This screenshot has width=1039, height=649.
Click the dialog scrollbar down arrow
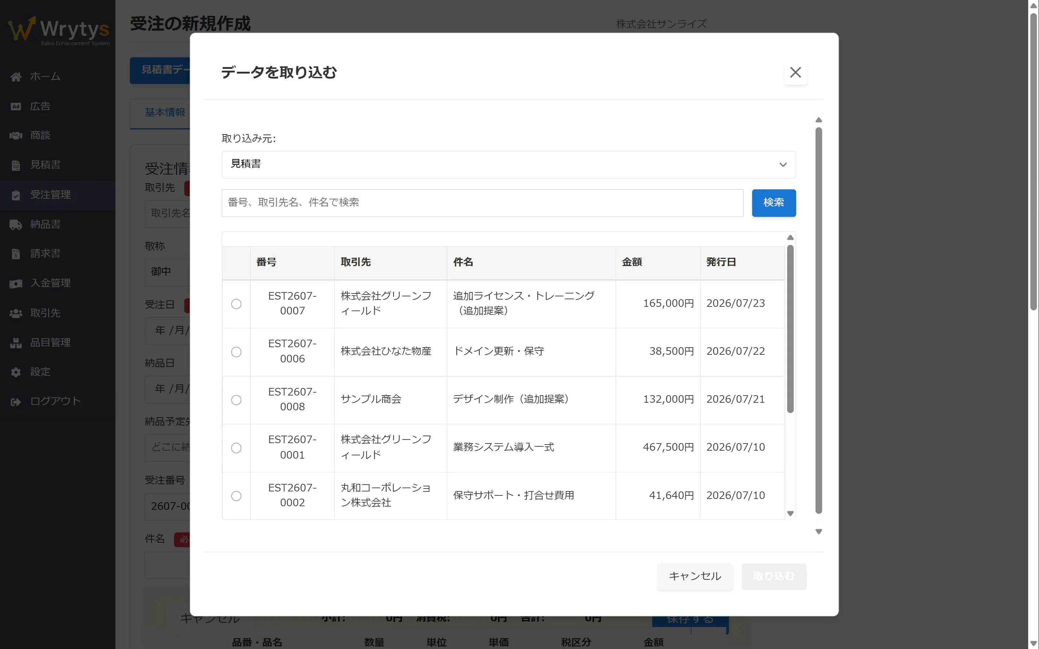818,531
